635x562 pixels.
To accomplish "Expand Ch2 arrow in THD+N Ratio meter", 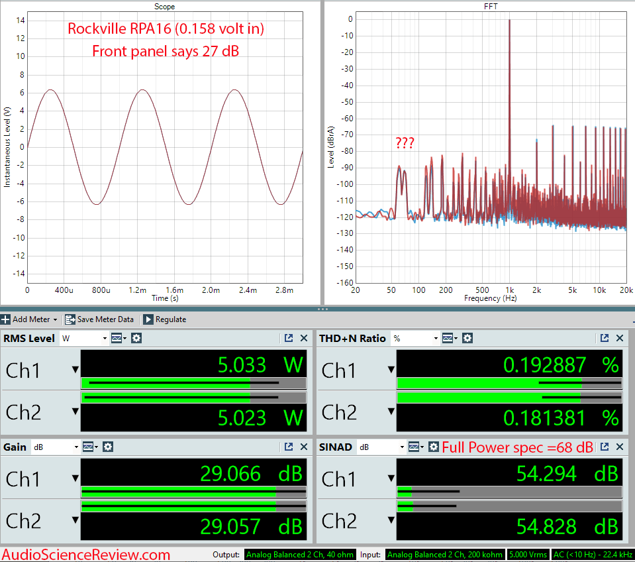I will (x=391, y=412).
